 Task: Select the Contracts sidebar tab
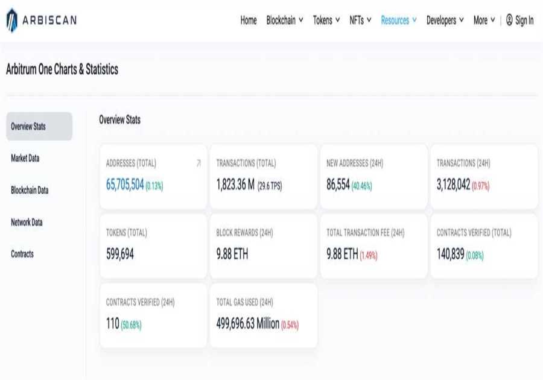(x=22, y=254)
